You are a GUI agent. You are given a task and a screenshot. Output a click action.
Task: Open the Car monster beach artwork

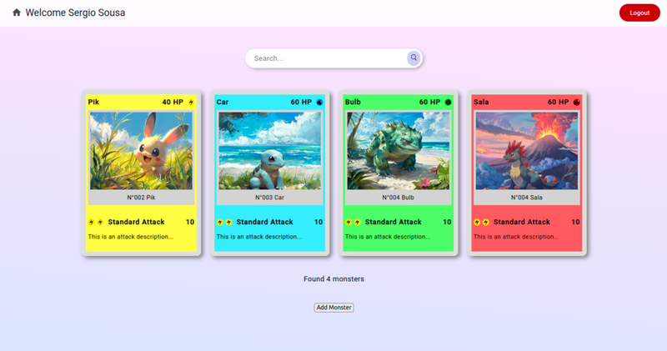point(269,151)
